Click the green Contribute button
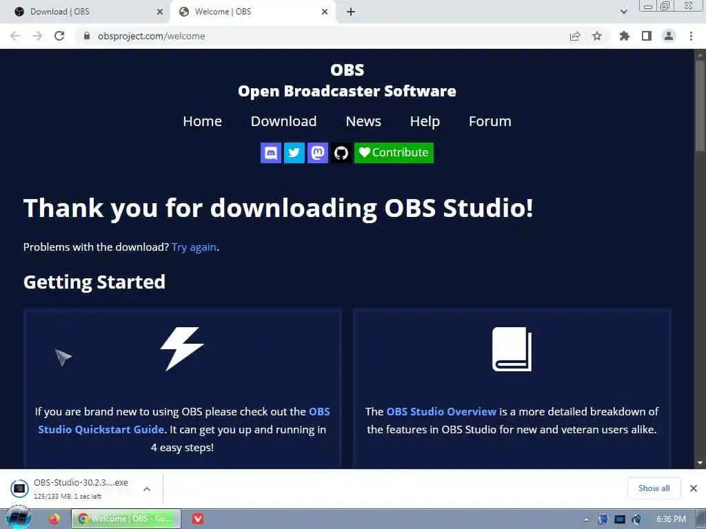This screenshot has width=706, height=529. point(394,153)
